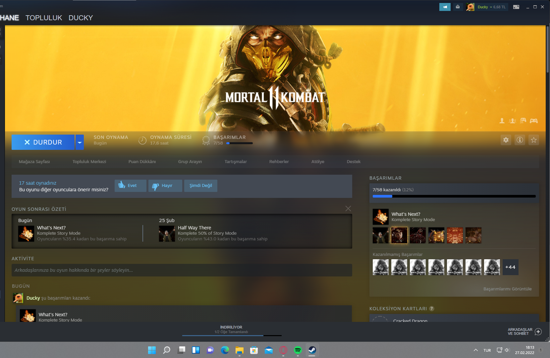Open Spotify from the taskbar

coord(298,350)
